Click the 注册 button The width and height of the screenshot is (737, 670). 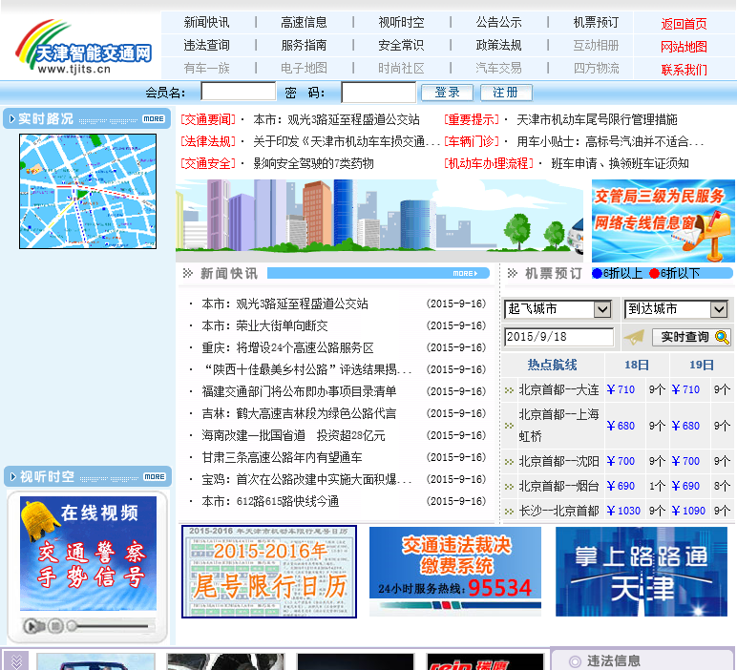pos(506,93)
